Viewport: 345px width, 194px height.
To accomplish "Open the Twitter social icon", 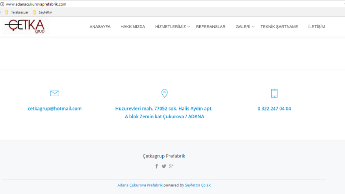I will tap(164, 166).
